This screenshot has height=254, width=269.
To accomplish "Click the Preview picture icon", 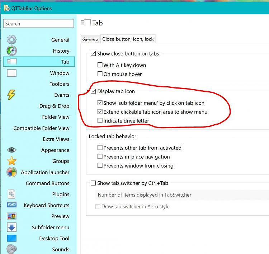I will pos(12,216).
